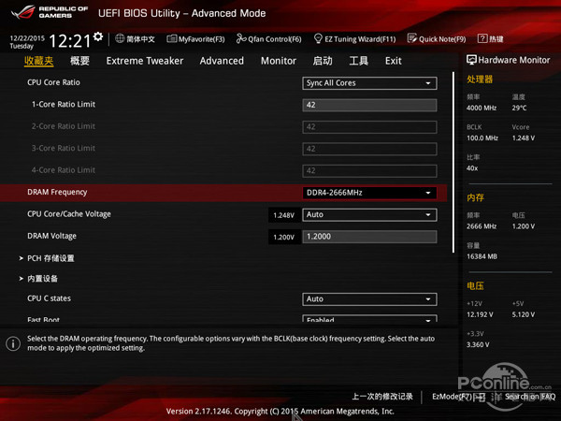Click the 5.120 V reading
Screen dimensions: 561x421
(x=524, y=314)
